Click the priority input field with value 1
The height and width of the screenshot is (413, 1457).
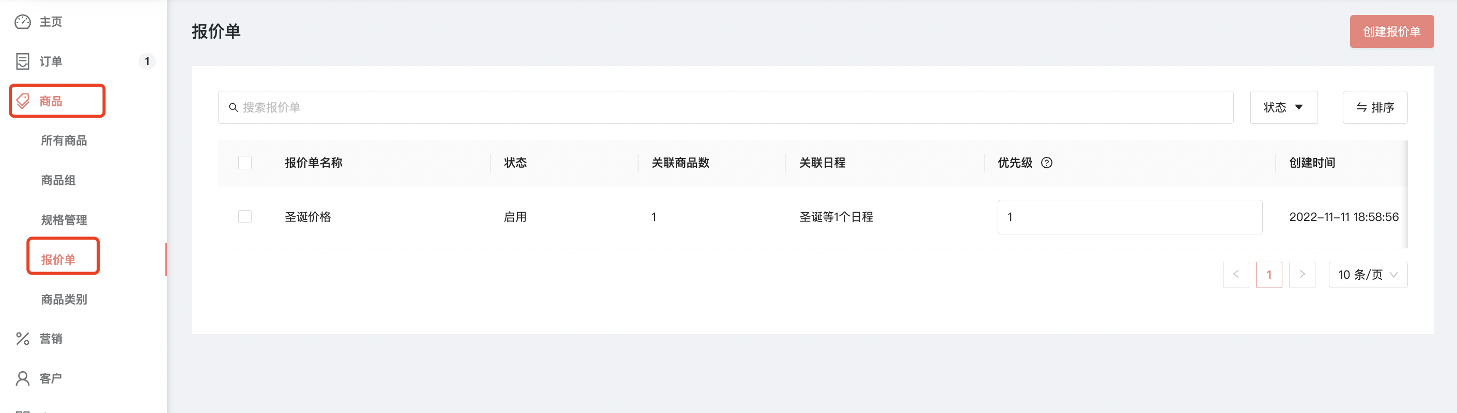tap(1129, 217)
